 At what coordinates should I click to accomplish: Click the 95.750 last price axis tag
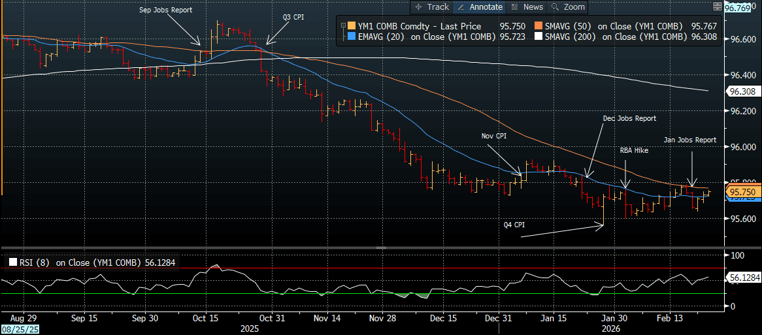pos(742,192)
